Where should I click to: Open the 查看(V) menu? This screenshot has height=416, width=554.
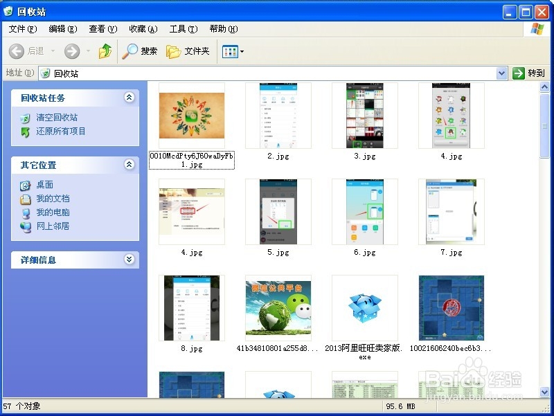102,29
